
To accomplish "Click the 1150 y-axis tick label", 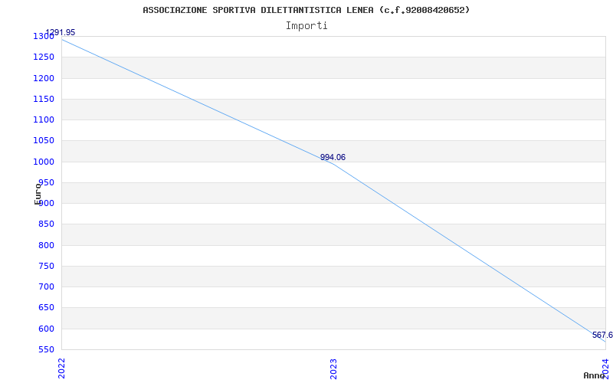I will (x=44, y=99).
